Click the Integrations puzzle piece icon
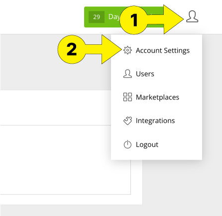The width and height of the screenshot is (222, 216). click(127, 120)
